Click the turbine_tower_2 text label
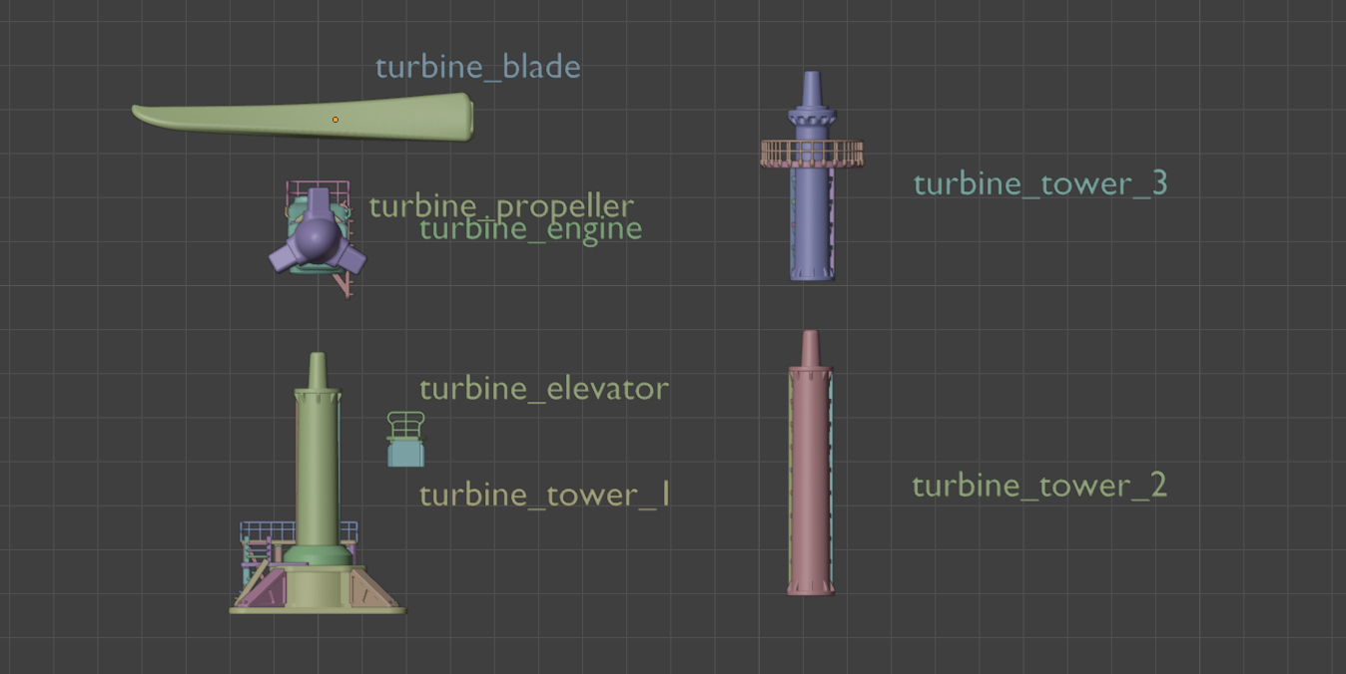 pos(1038,487)
